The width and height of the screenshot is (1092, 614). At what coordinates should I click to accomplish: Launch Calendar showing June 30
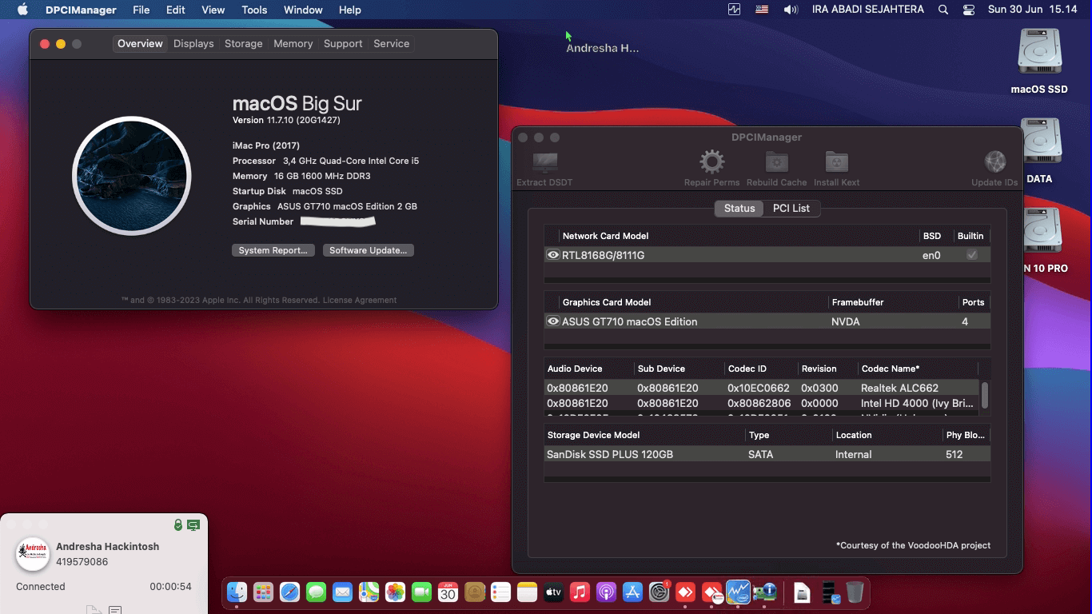[448, 592]
